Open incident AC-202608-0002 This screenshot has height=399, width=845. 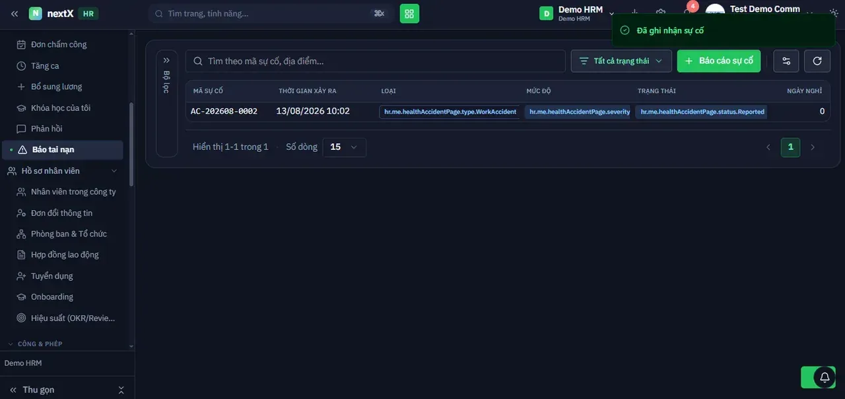coord(224,112)
